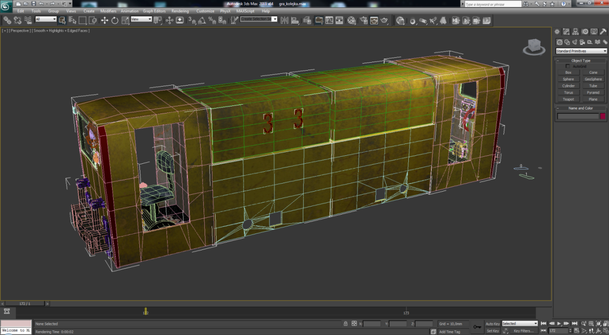609x335 pixels.
Task: Click the time slider frame indicator
Action: pyautogui.click(x=25, y=304)
